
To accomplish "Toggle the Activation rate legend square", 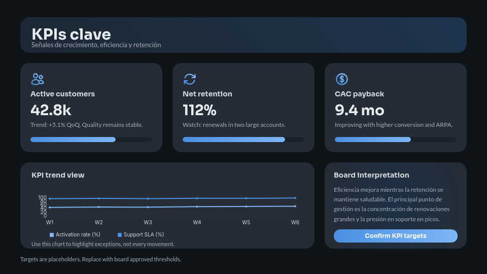I will (52, 235).
